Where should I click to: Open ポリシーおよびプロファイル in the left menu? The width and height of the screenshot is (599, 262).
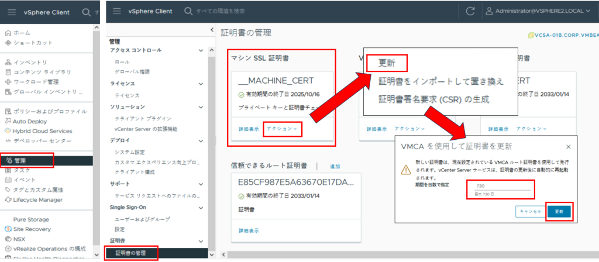click(46, 112)
